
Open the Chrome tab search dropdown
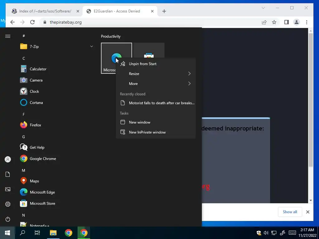click(263, 8)
